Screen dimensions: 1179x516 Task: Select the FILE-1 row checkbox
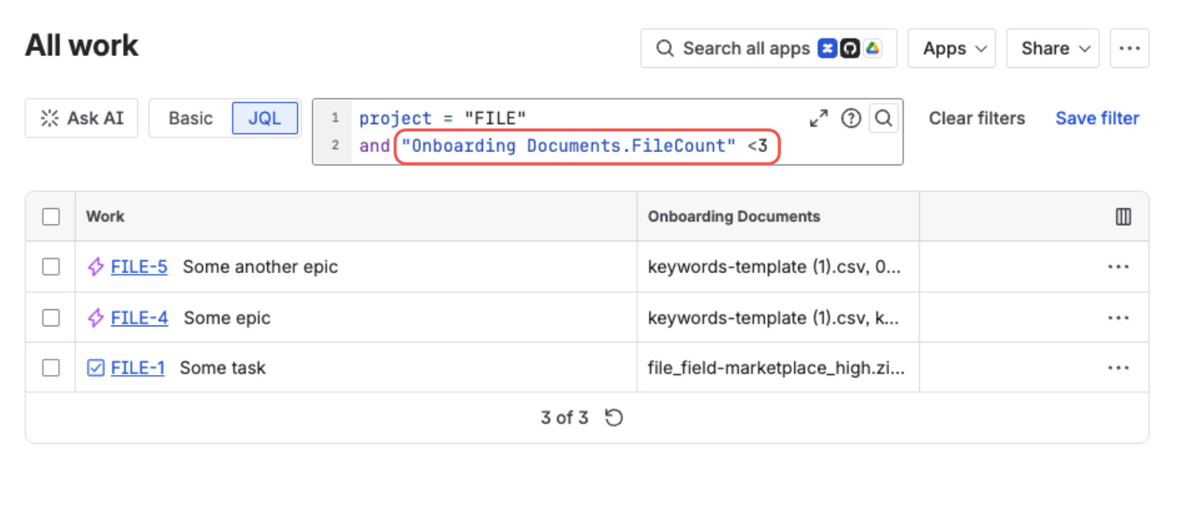click(51, 368)
